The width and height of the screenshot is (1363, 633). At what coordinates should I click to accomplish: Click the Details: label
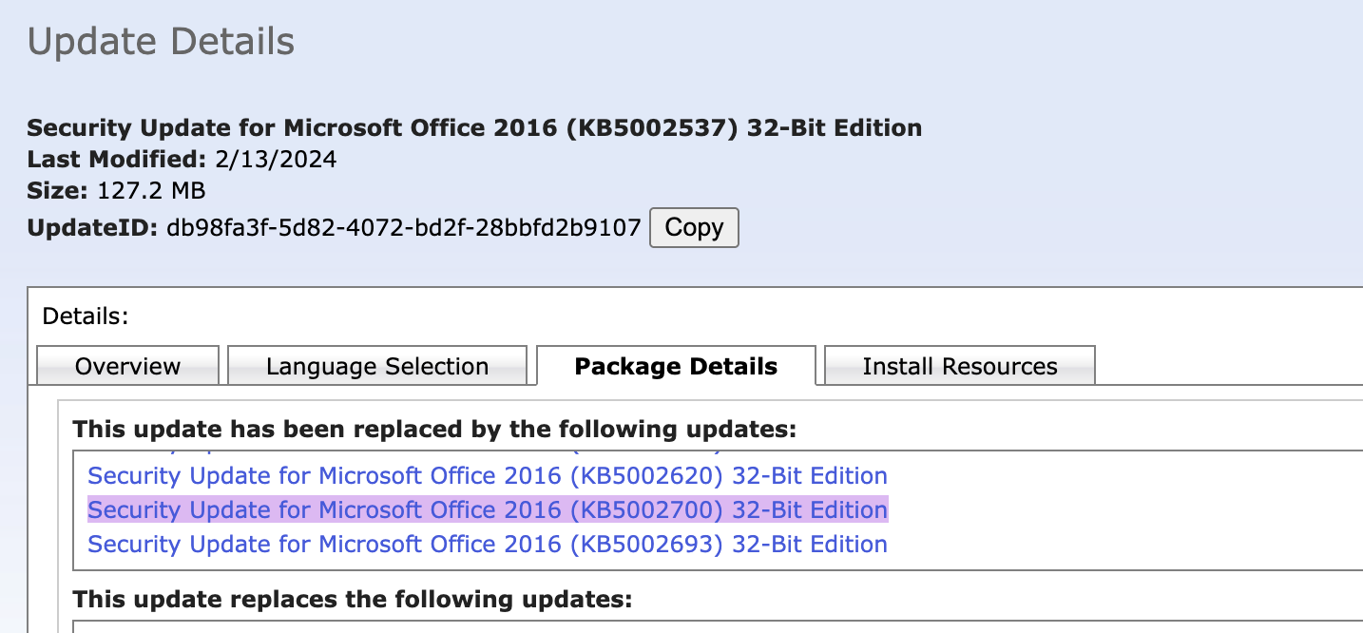(x=86, y=316)
